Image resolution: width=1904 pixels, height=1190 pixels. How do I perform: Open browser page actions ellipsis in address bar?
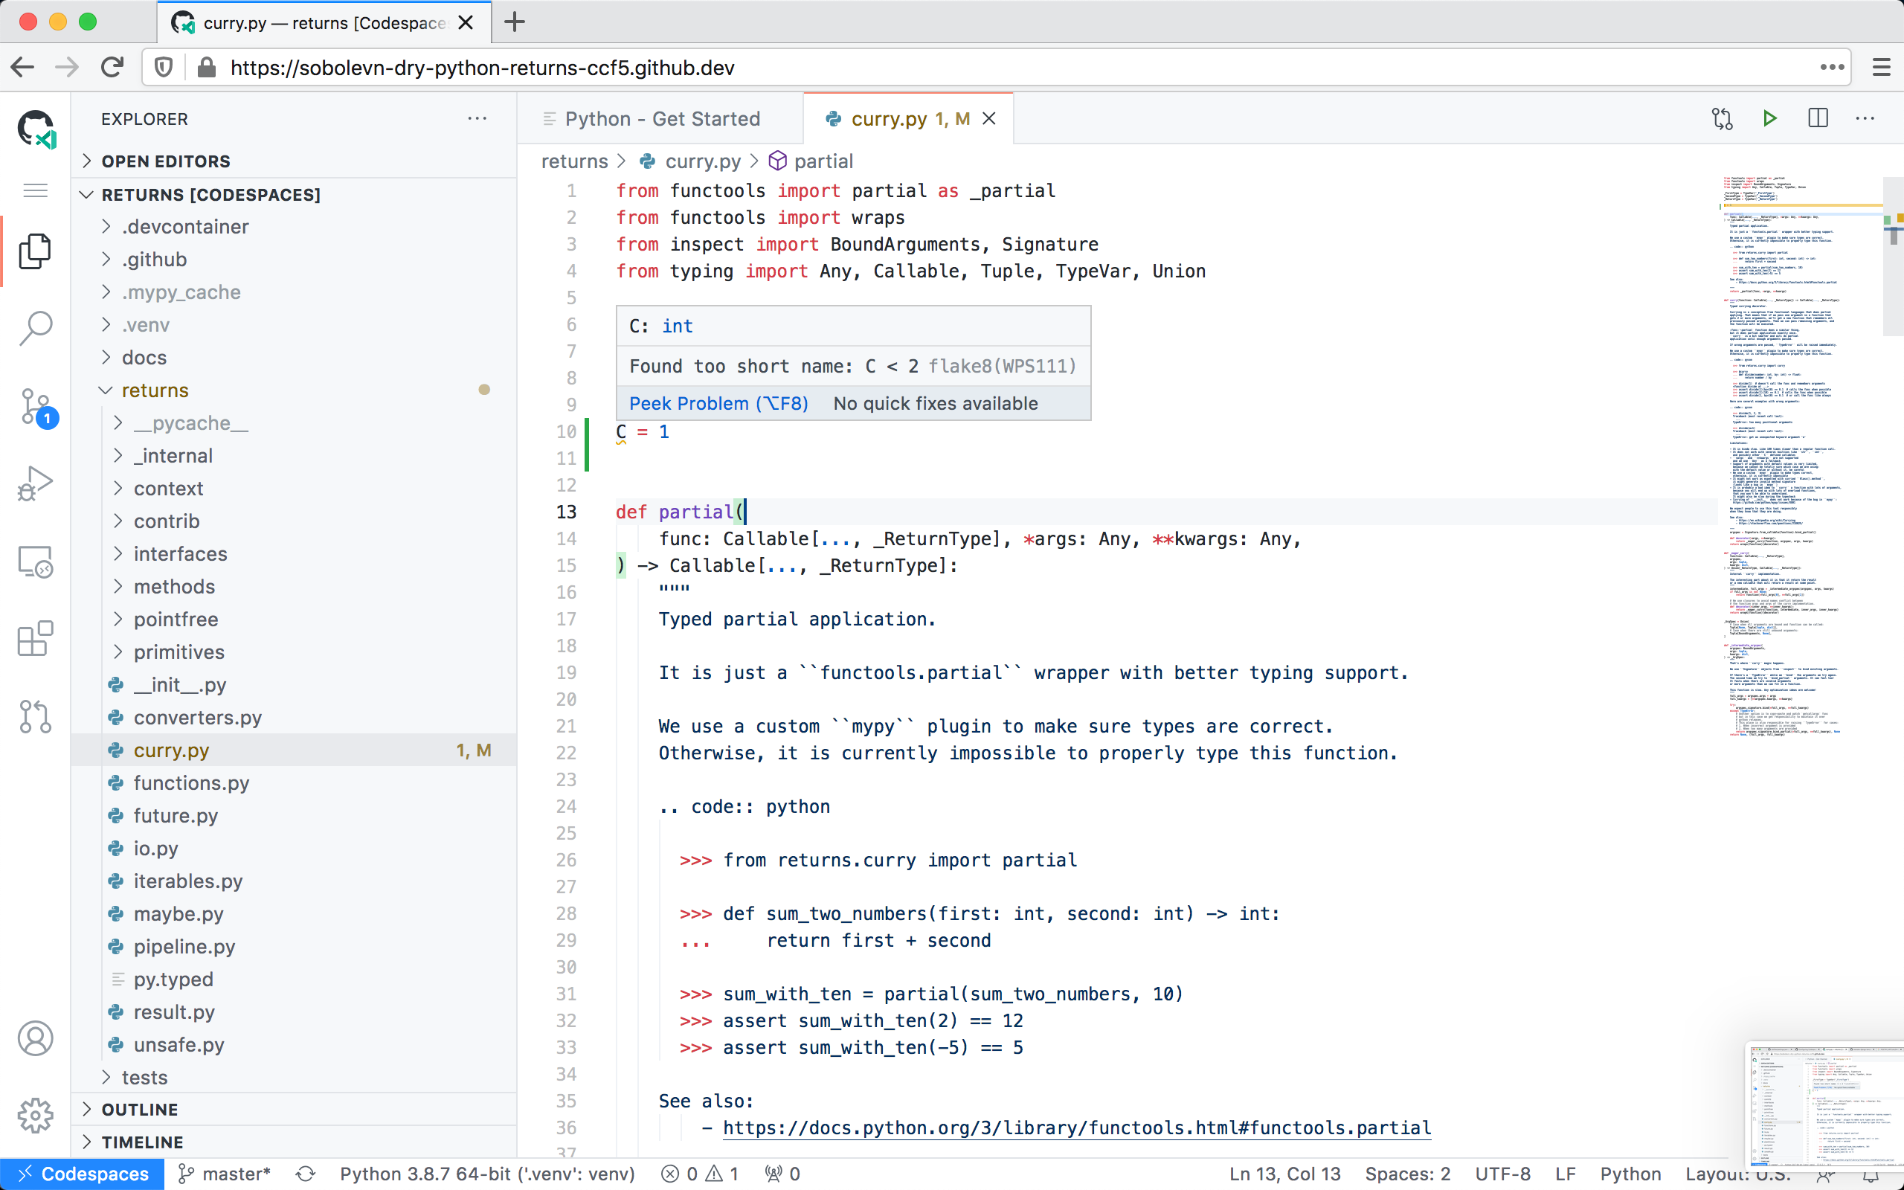coord(1833,67)
